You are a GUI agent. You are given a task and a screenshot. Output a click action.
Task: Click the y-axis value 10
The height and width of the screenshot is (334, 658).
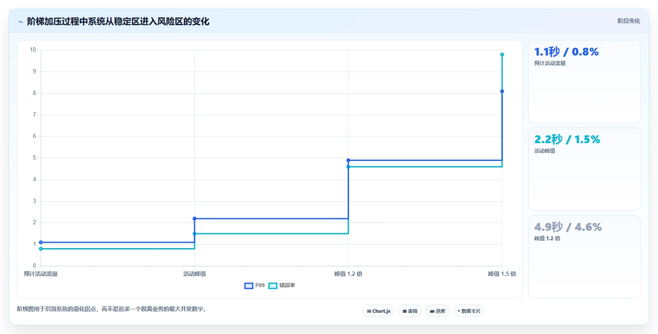click(33, 50)
